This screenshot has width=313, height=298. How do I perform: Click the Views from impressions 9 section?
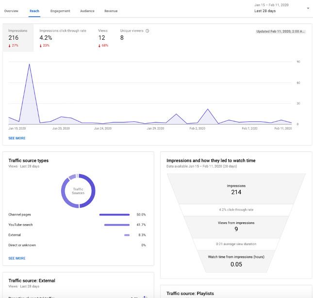click(x=236, y=226)
